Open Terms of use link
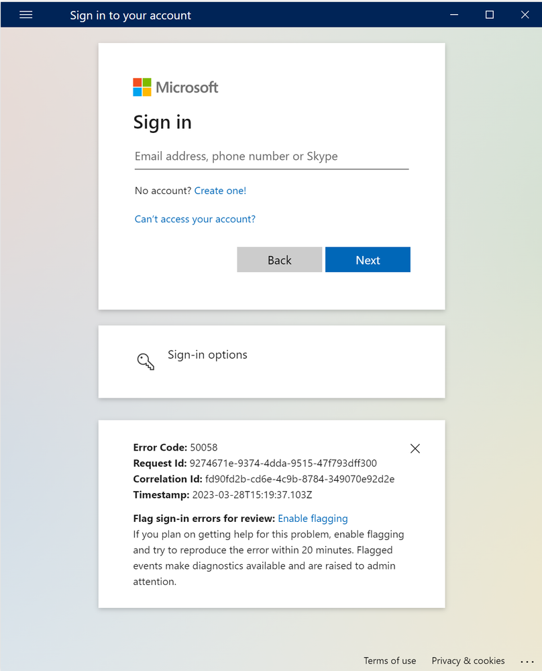The image size is (542, 671). (390, 661)
